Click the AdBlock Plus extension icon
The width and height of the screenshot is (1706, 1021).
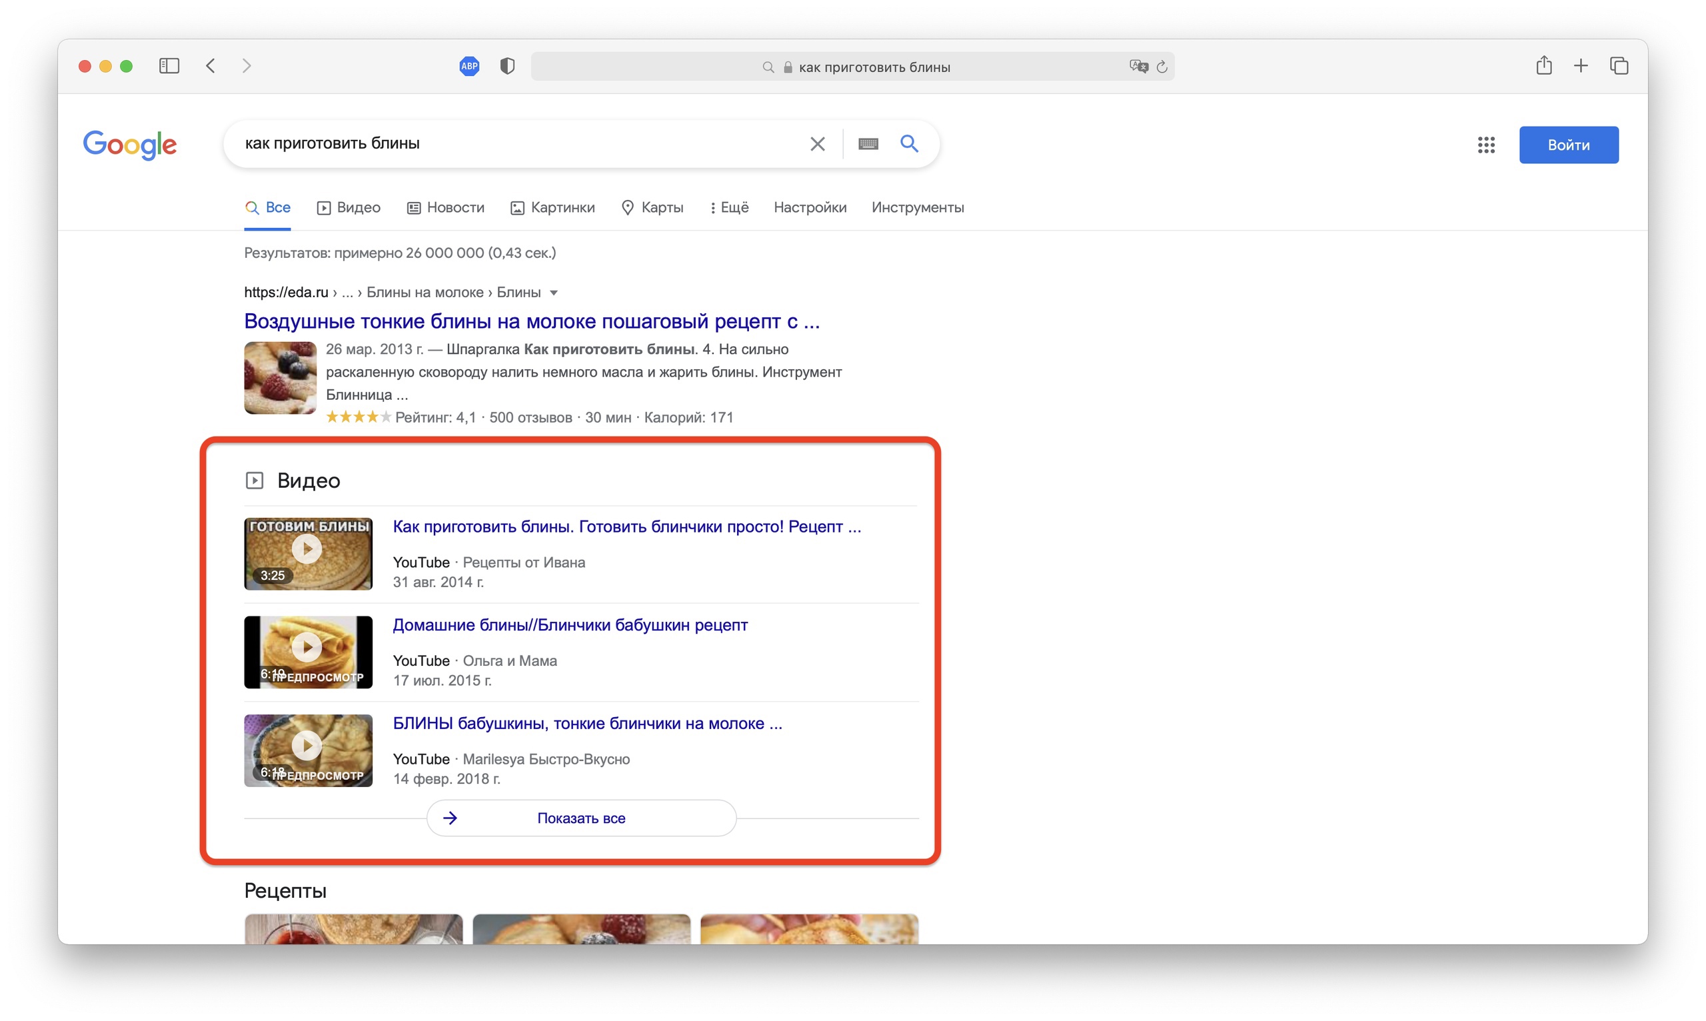click(469, 66)
